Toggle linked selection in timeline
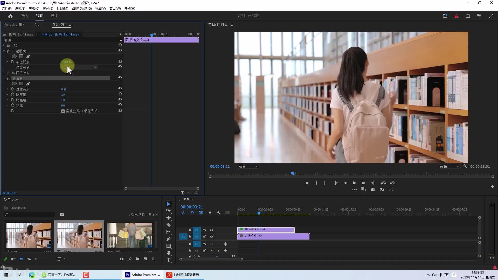Screen dimensions: 498x280 click(x=201, y=213)
